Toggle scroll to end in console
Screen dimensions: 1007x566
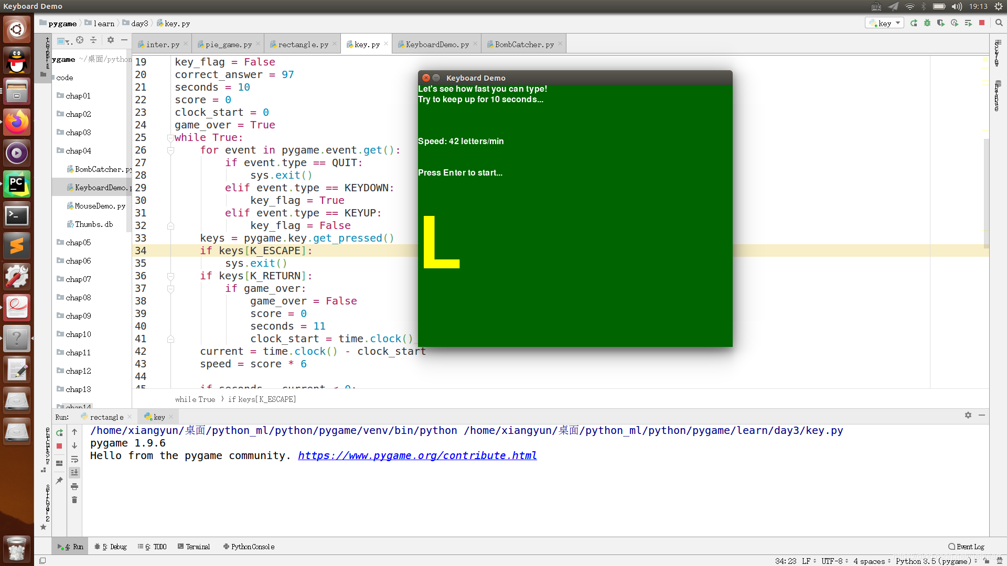[x=74, y=473]
